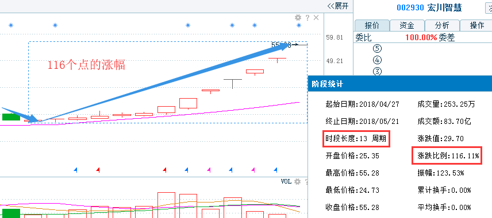
Task: Switch to the 资金 tab
Action: (407, 25)
